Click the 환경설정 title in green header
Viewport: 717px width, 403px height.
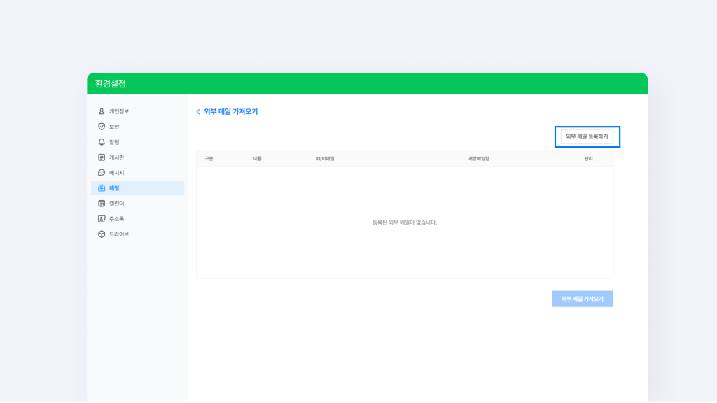tap(111, 84)
